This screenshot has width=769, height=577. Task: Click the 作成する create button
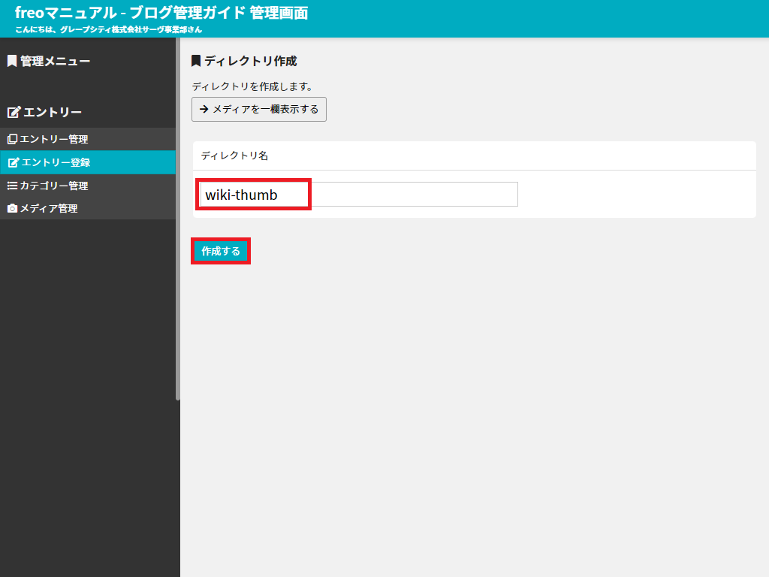tap(221, 251)
